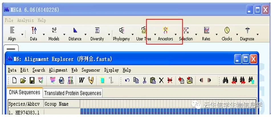
Task: Expand the Phylogeny dropdown arrow
Action: point(133,34)
